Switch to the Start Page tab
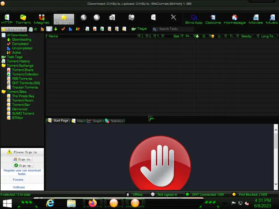The width and height of the screenshot is (279, 209). [58, 121]
